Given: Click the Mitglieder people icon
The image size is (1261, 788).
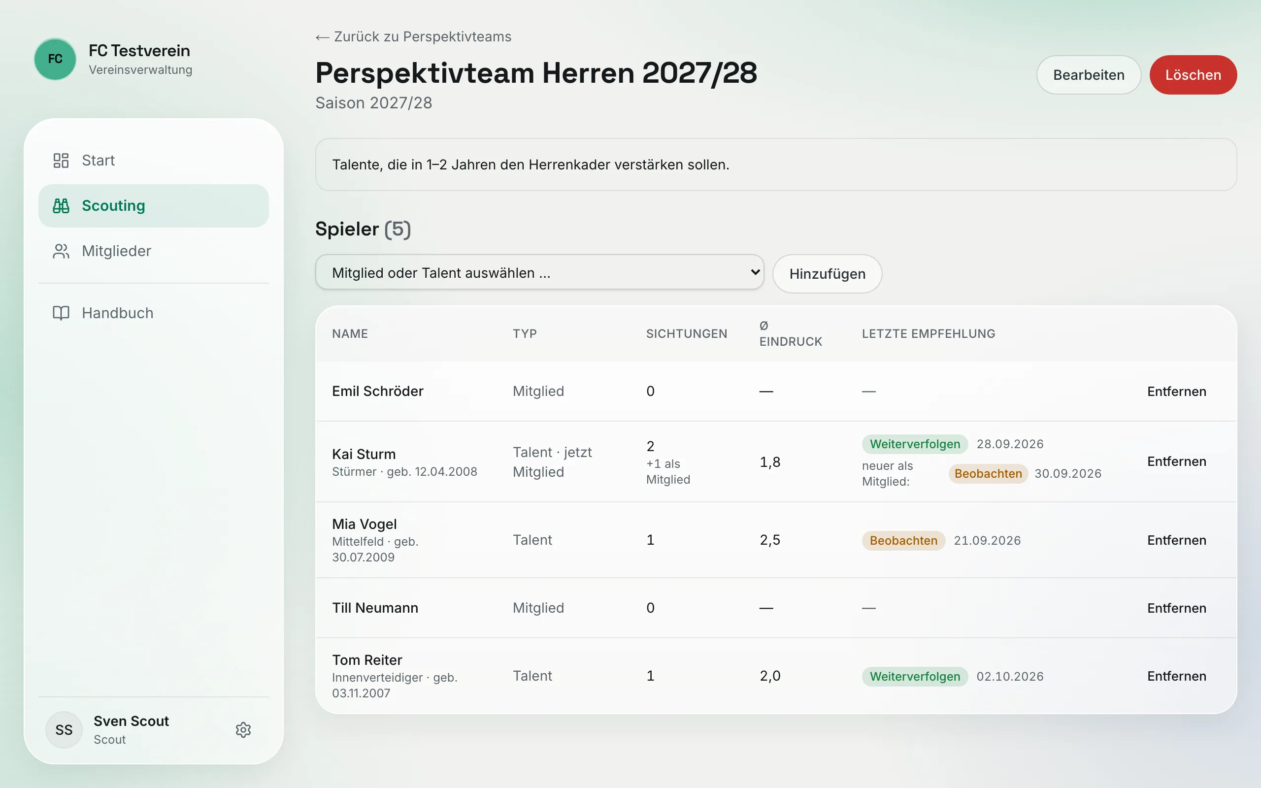Looking at the screenshot, I should (61, 251).
